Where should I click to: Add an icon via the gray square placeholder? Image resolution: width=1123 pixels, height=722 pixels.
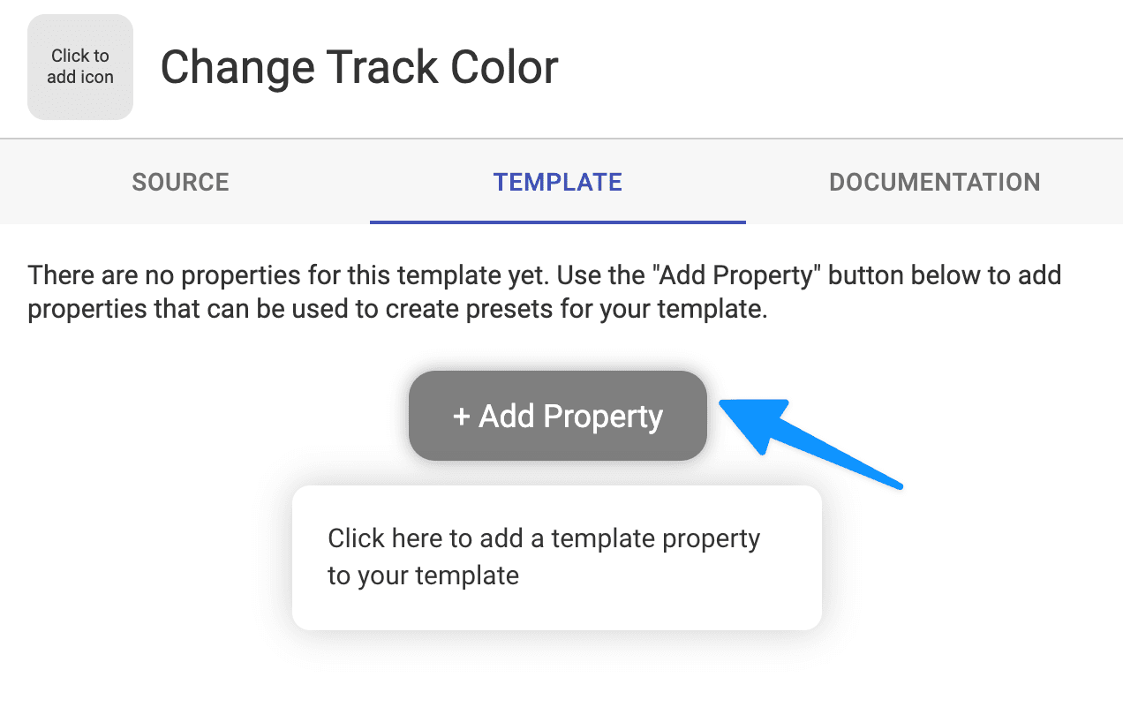coord(80,67)
